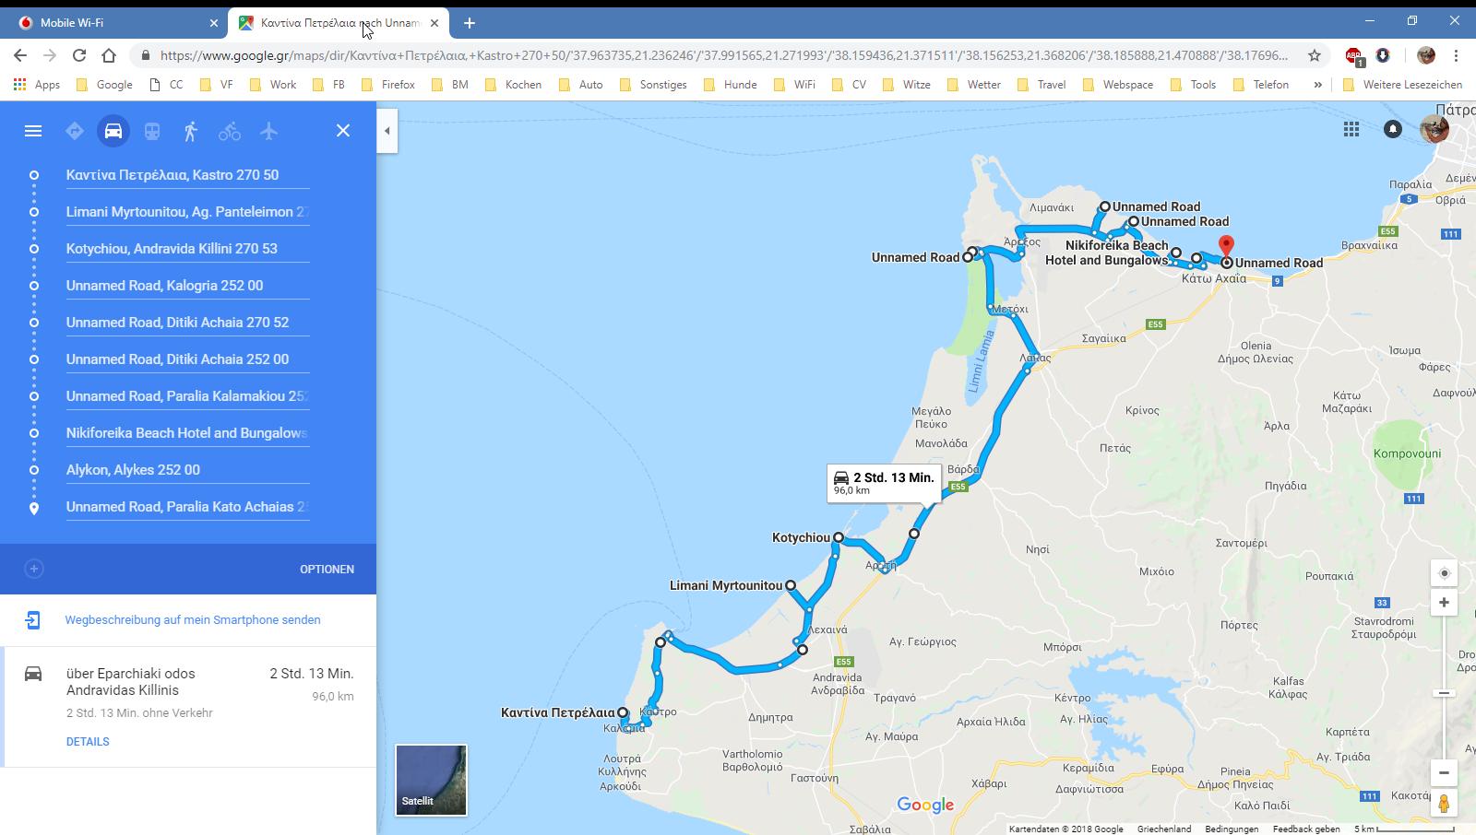Switch to Satellit map view thumbnail
This screenshot has height=835, width=1476.
coord(431,780)
